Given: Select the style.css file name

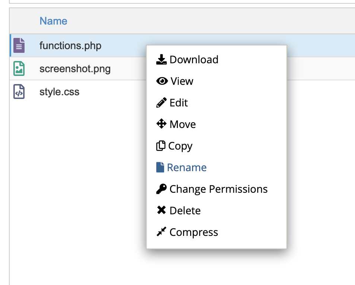Looking at the screenshot, I should (x=59, y=92).
